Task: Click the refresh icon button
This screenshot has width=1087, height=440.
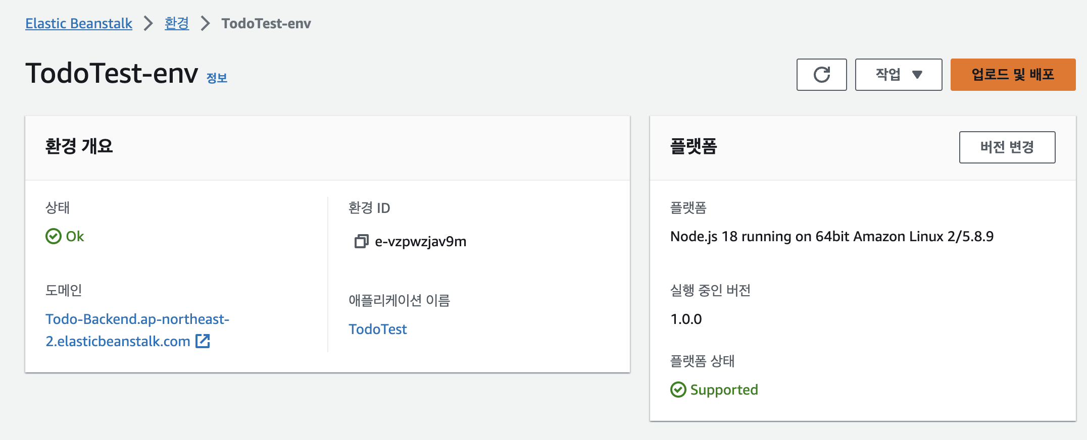Action: [821, 75]
